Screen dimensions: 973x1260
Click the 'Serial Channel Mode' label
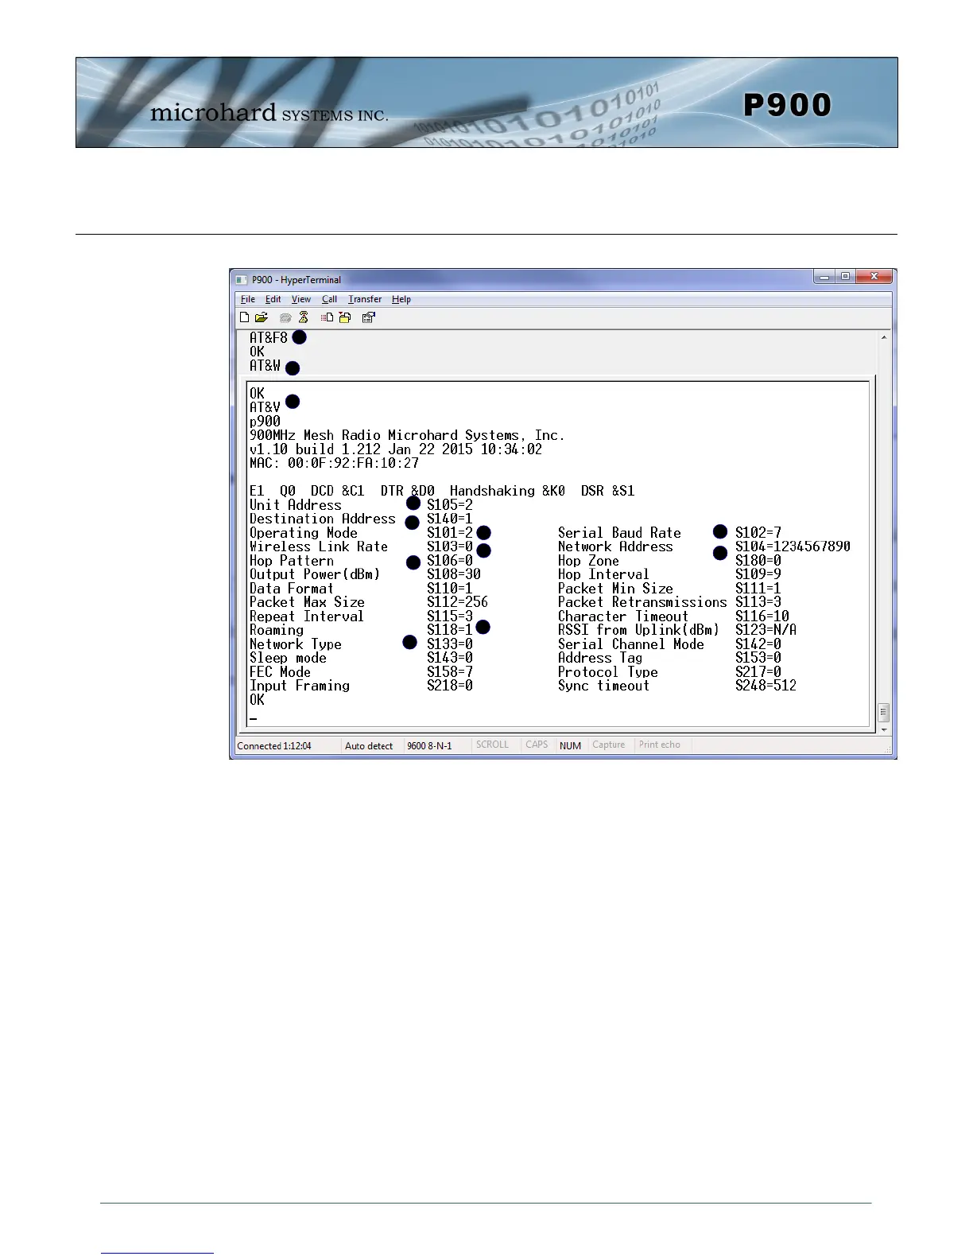pyautogui.click(x=631, y=644)
